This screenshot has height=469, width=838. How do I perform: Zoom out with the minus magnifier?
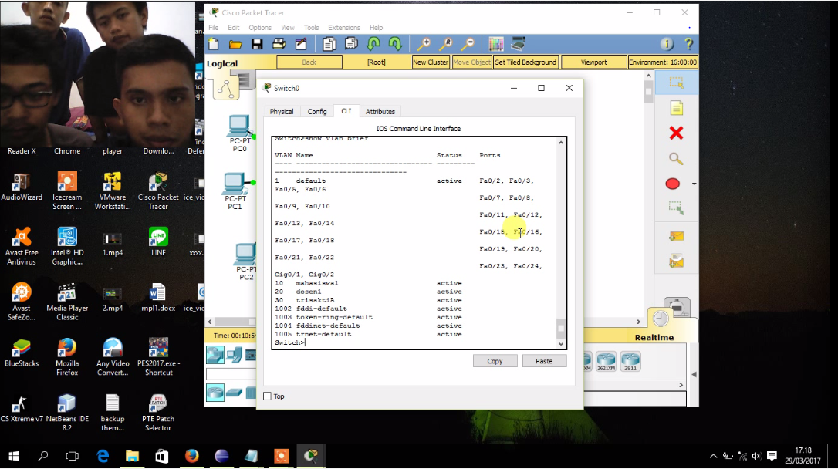[468, 44]
